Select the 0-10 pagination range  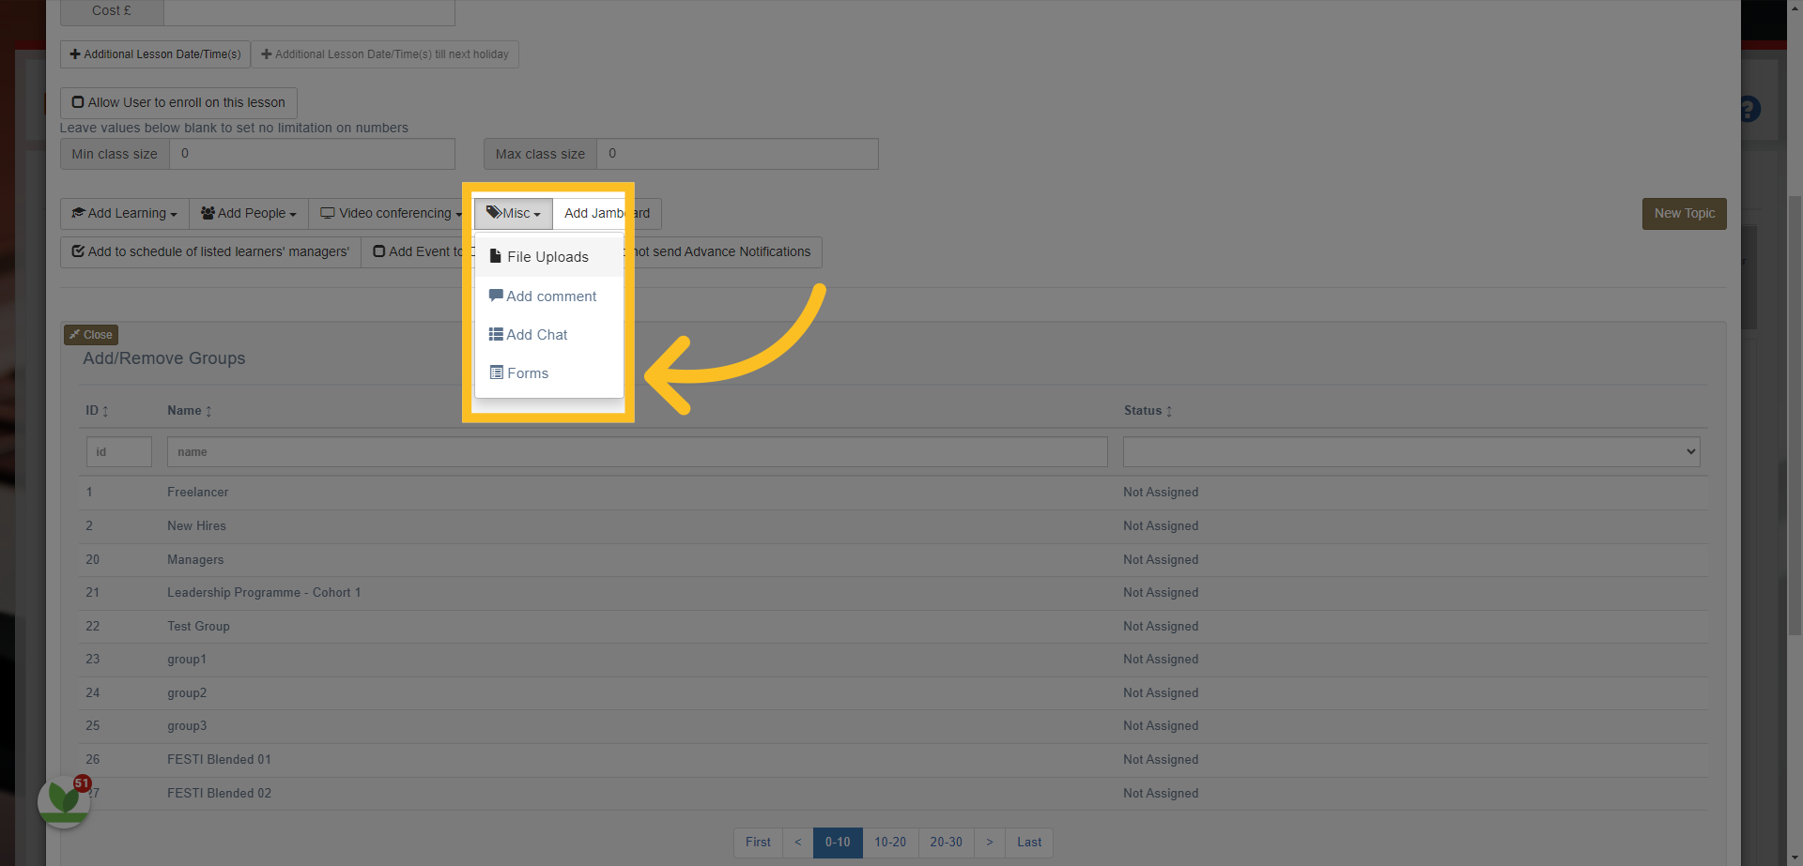tap(838, 843)
